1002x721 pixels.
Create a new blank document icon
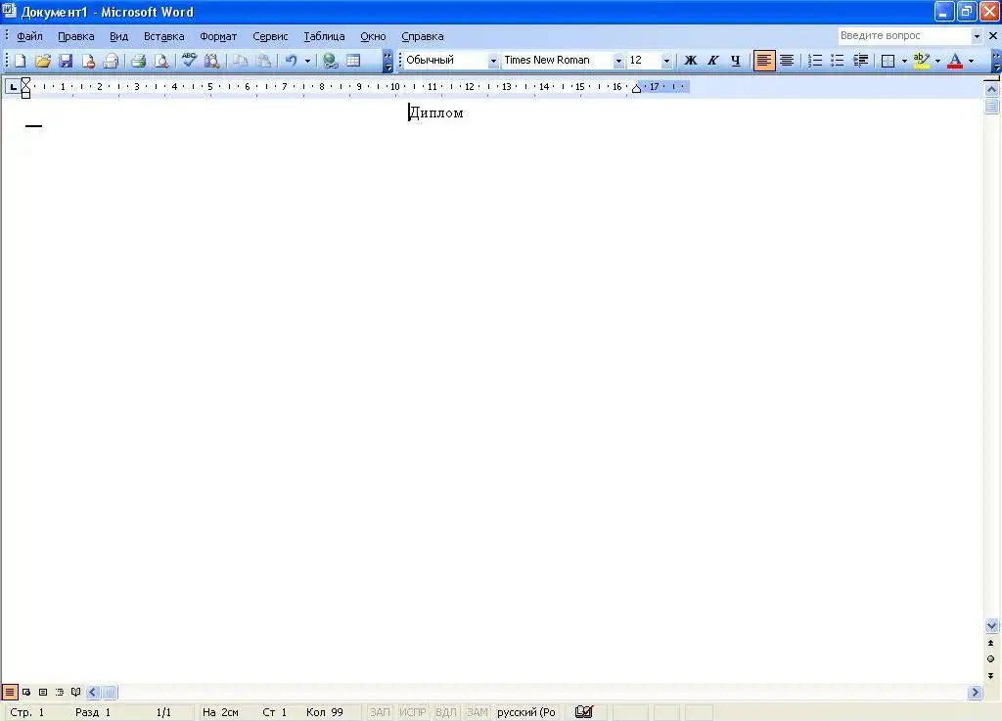pos(20,61)
